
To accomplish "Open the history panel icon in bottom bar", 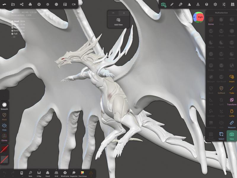I will (x=22, y=173).
